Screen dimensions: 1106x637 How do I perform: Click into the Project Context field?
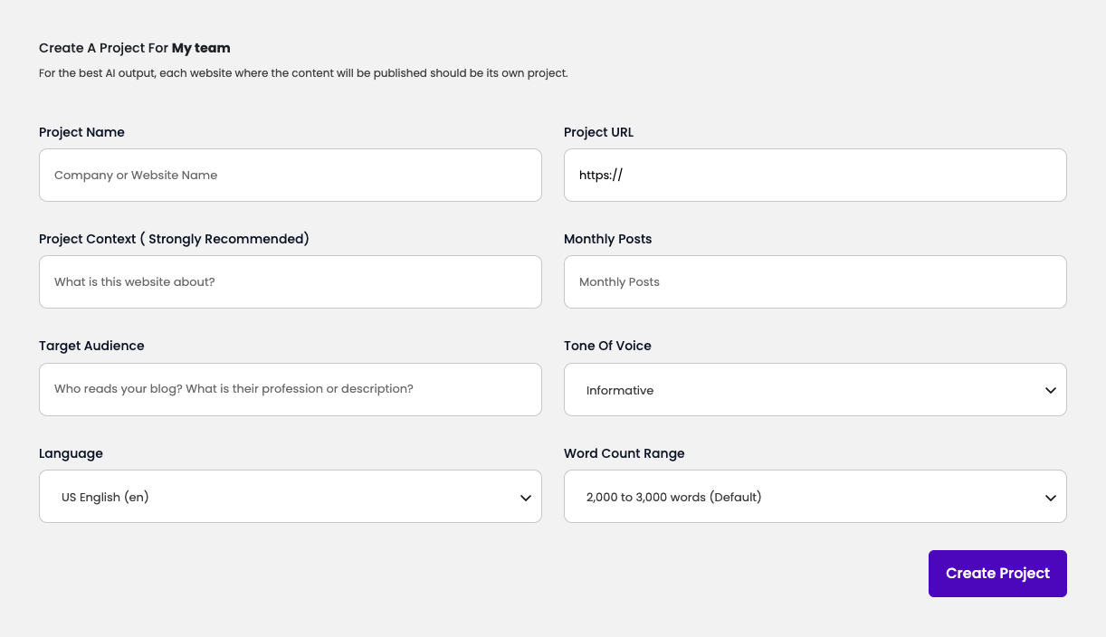(290, 282)
